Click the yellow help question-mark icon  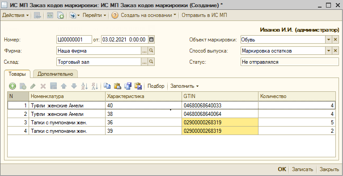click(115, 15)
